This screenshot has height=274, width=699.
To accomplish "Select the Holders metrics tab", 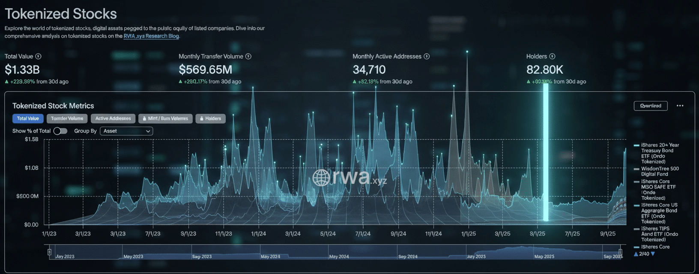I will tap(210, 119).
